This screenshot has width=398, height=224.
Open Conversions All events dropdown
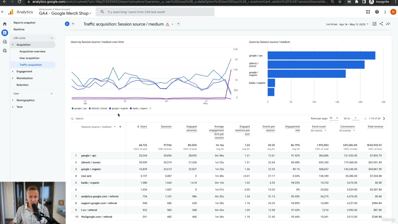click(x=347, y=131)
